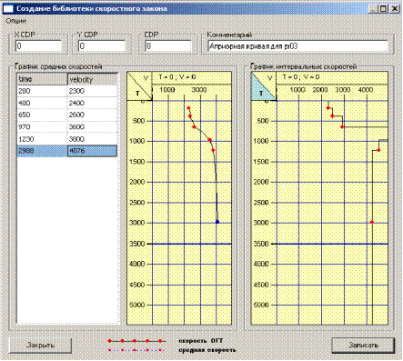The width and height of the screenshot is (403, 361).
Task: Maximize the window
Action: 384,9
